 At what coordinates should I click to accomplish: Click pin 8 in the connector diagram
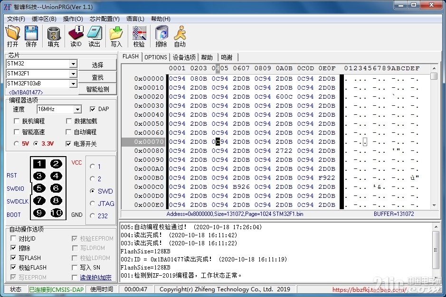56,201
